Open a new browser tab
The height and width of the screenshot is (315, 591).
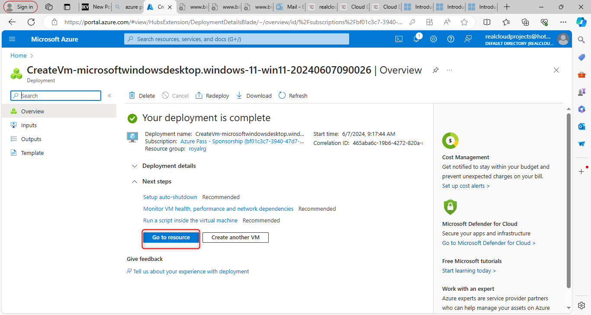[507, 7]
